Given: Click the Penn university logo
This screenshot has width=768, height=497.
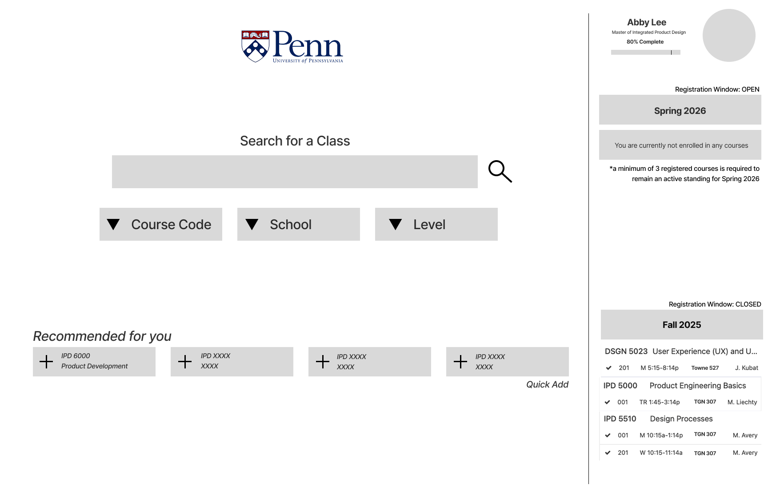Looking at the screenshot, I should 292,46.
